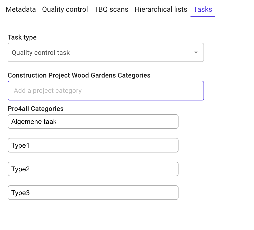The image size is (254, 230).
Task: Click the Task type label
Action: point(22,37)
